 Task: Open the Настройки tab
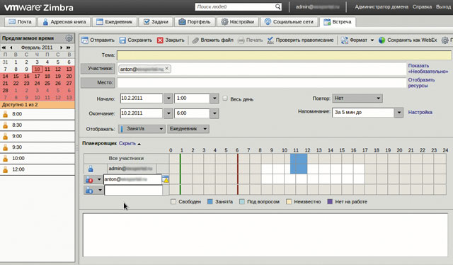(238, 22)
